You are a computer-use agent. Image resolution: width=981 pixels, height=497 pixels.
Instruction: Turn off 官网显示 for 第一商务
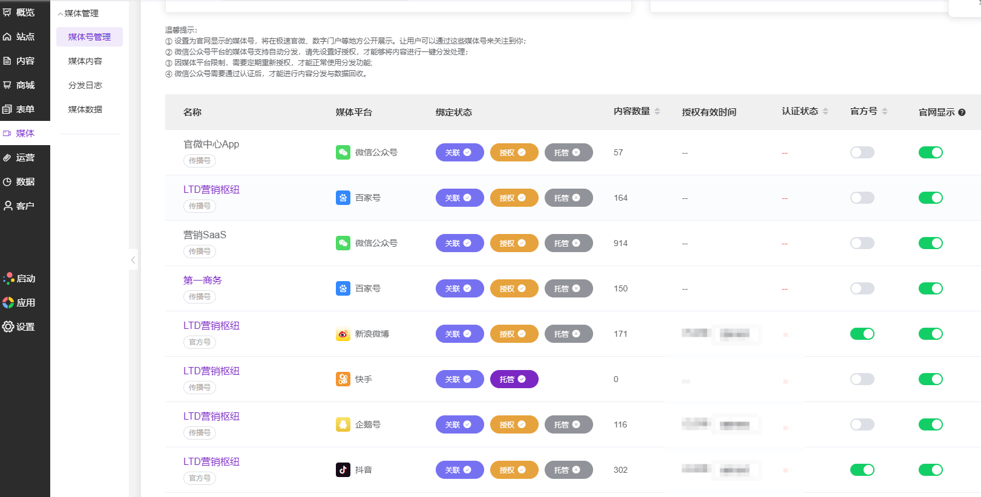tap(931, 288)
